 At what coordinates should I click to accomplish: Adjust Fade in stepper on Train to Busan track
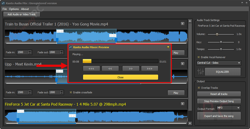pos(30,52)
